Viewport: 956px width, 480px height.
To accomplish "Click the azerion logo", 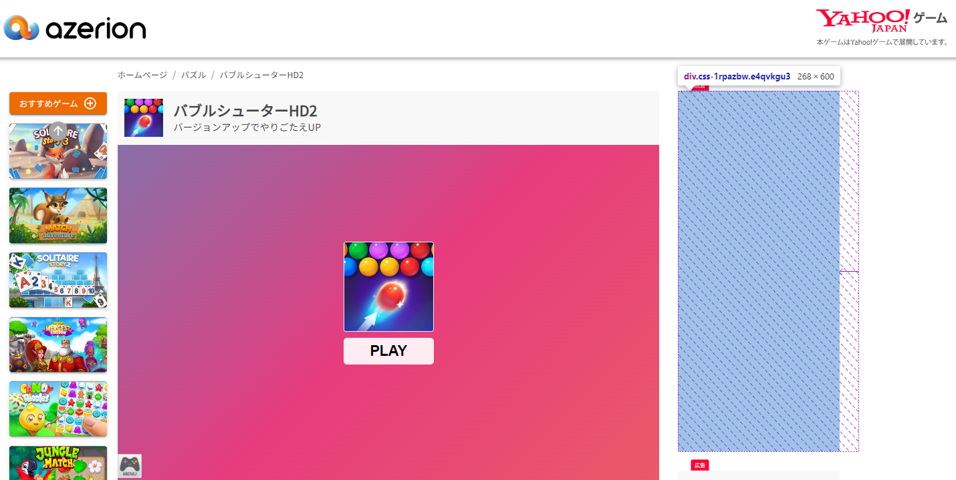I will (x=75, y=28).
